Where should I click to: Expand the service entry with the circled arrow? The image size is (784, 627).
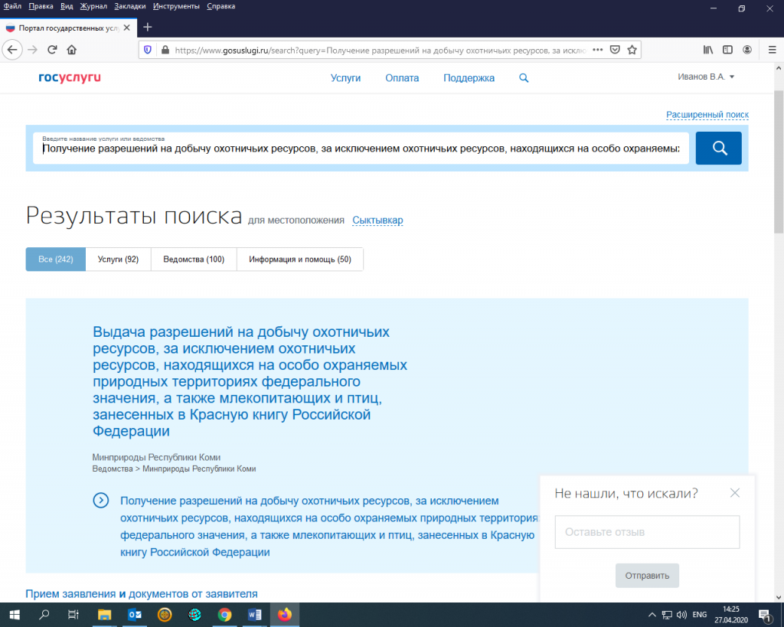(x=100, y=501)
